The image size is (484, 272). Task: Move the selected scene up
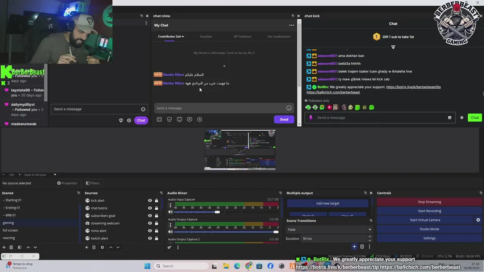click(28, 247)
